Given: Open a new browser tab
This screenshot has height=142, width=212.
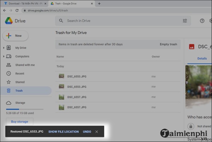Looking at the screenshot, I should coord(99,4).
